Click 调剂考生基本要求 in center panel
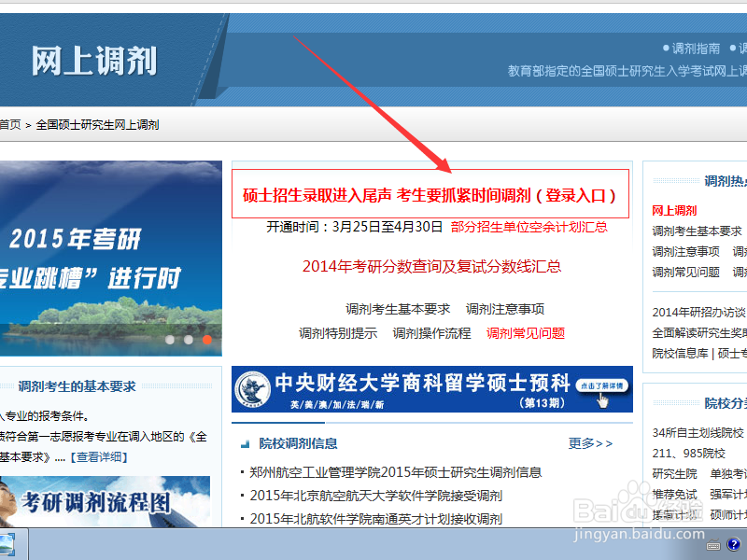The height and width of the screenshot is (560, 747). (x=398, y=309)
